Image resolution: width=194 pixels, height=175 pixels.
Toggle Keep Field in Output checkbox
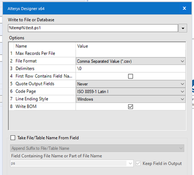pyautogui.click(x=138, y=163)
